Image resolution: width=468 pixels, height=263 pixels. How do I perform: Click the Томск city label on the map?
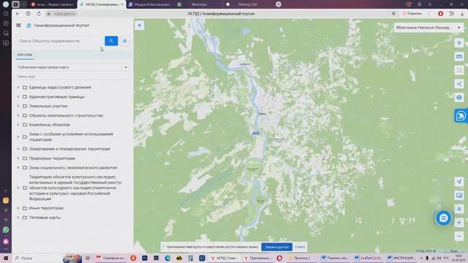262,113
